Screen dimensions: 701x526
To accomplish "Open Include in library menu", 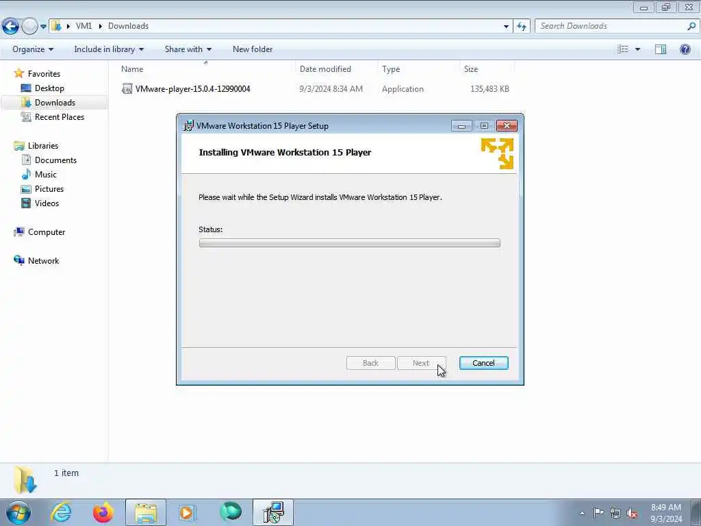I will click(x=109, y=49).
